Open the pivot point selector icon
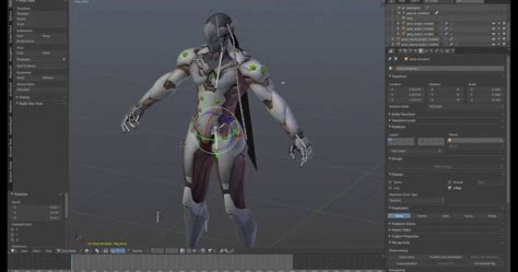The width and height of the screenshot is (518, 272). coord(97,251)
